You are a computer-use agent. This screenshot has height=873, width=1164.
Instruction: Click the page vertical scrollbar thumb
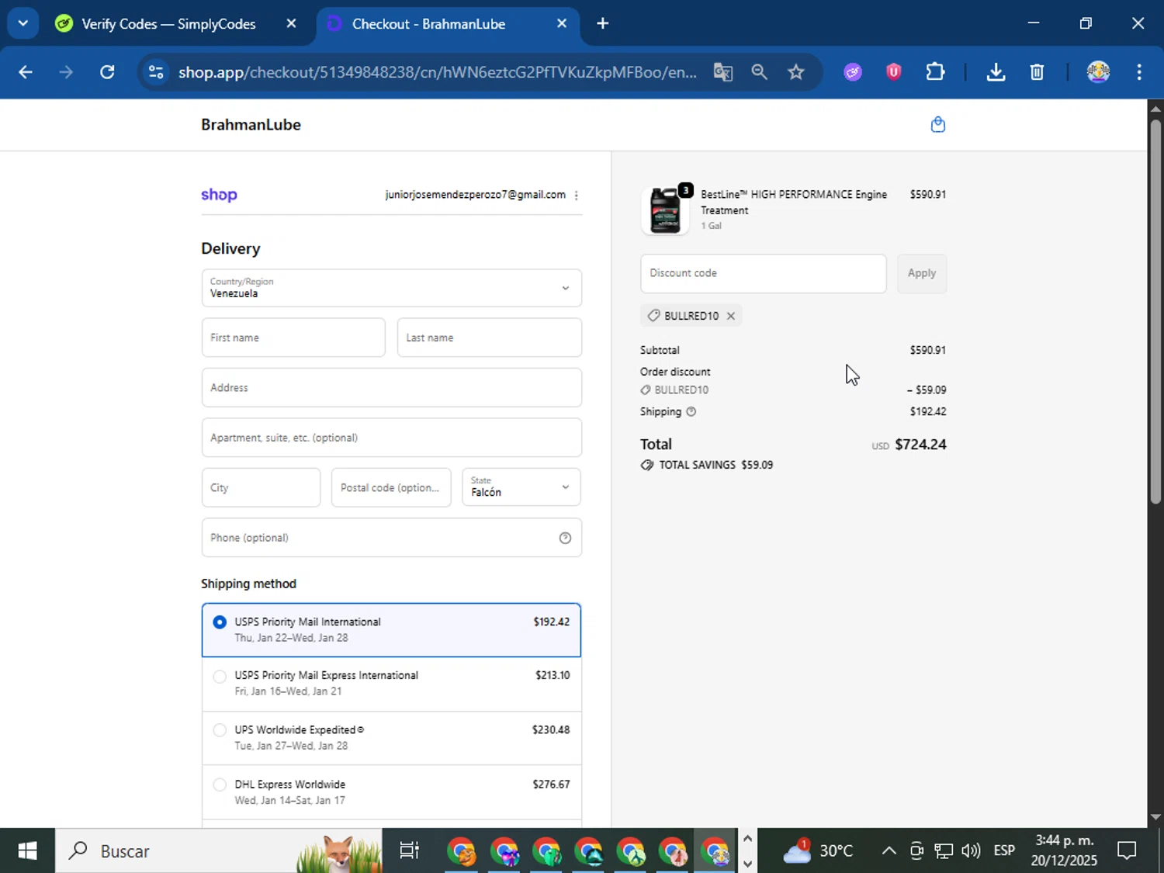pos(1155,310)
